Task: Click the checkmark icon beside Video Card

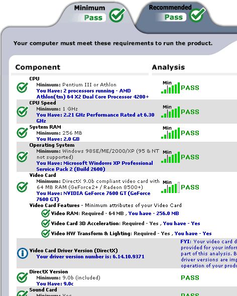Action: coord(22,187)
